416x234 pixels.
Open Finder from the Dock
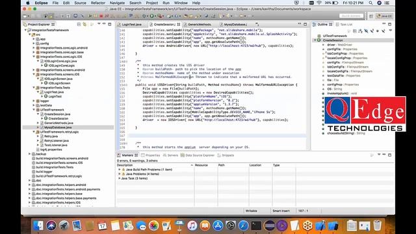coord(38,226)
